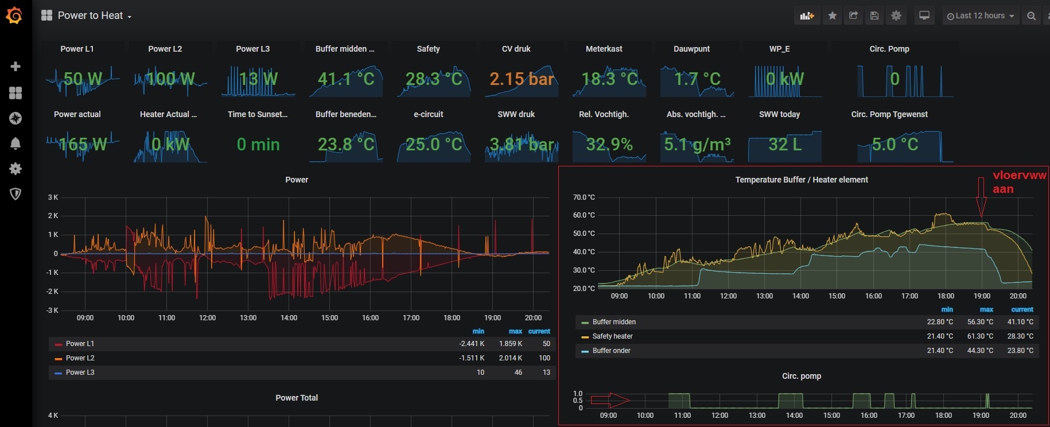Open Explore compass icon in sidebar
The width and height of the screenshot is (1050, 427).
15,118
